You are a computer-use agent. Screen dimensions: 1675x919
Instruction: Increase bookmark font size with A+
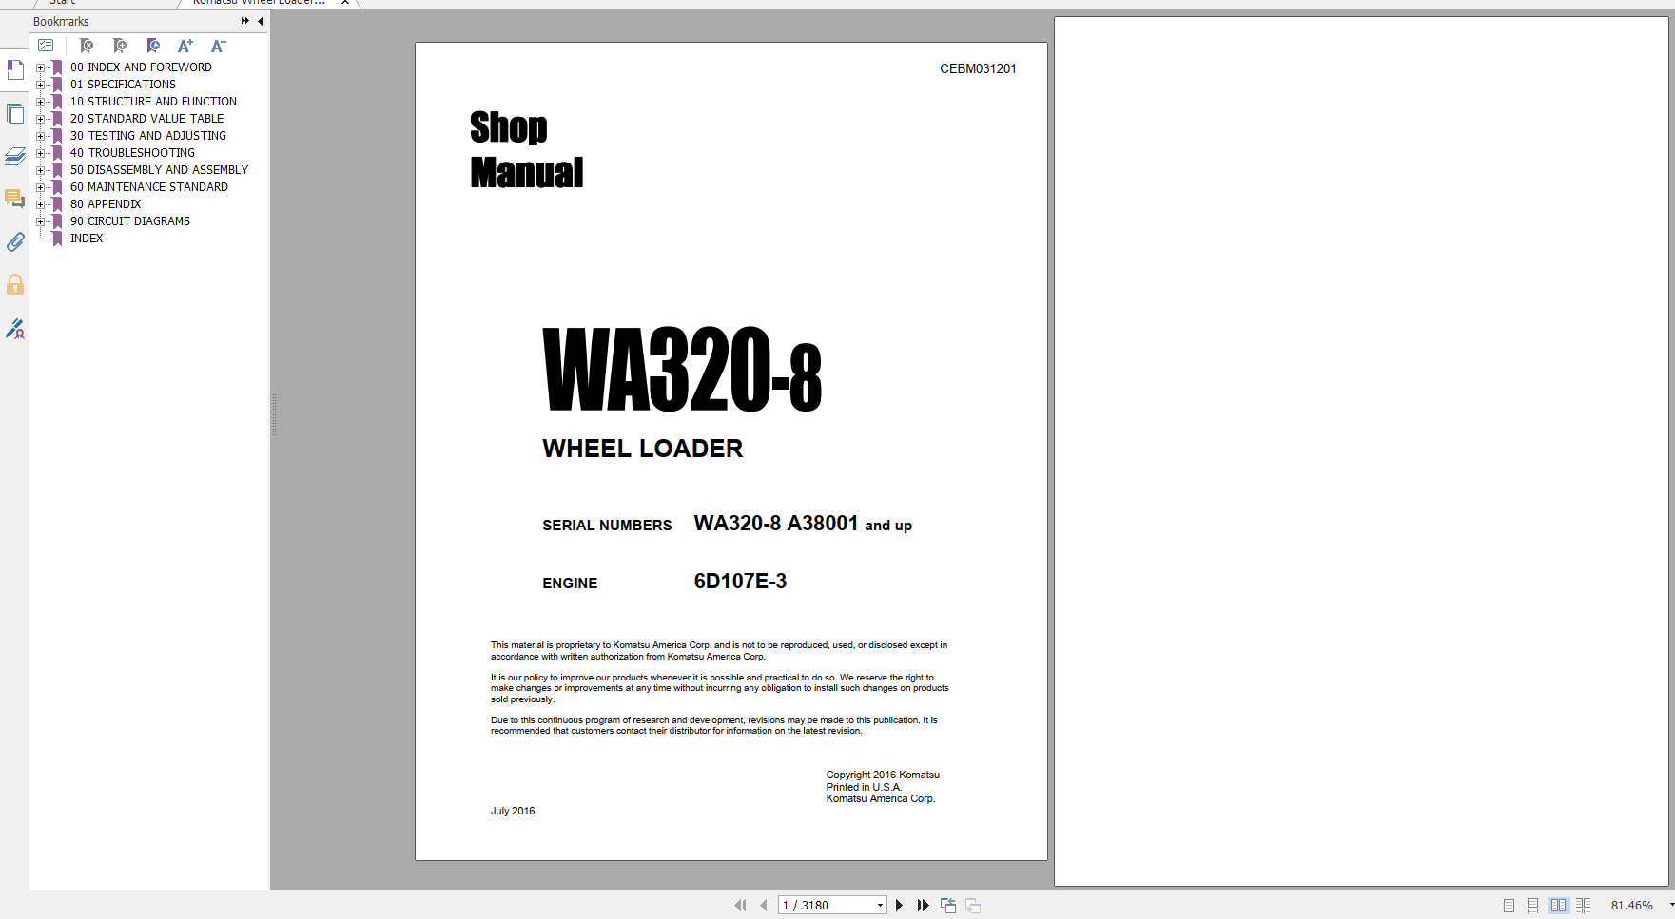(x=185, y=45)
